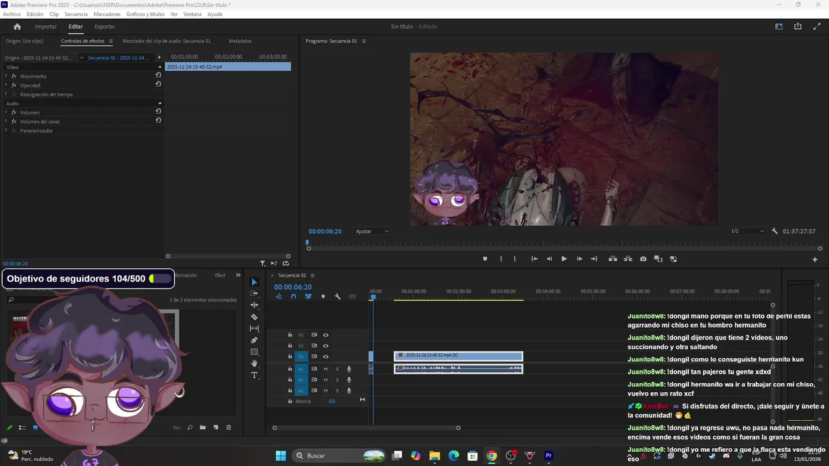
Task: Toggle Snap in timeline
Action: 293,296
